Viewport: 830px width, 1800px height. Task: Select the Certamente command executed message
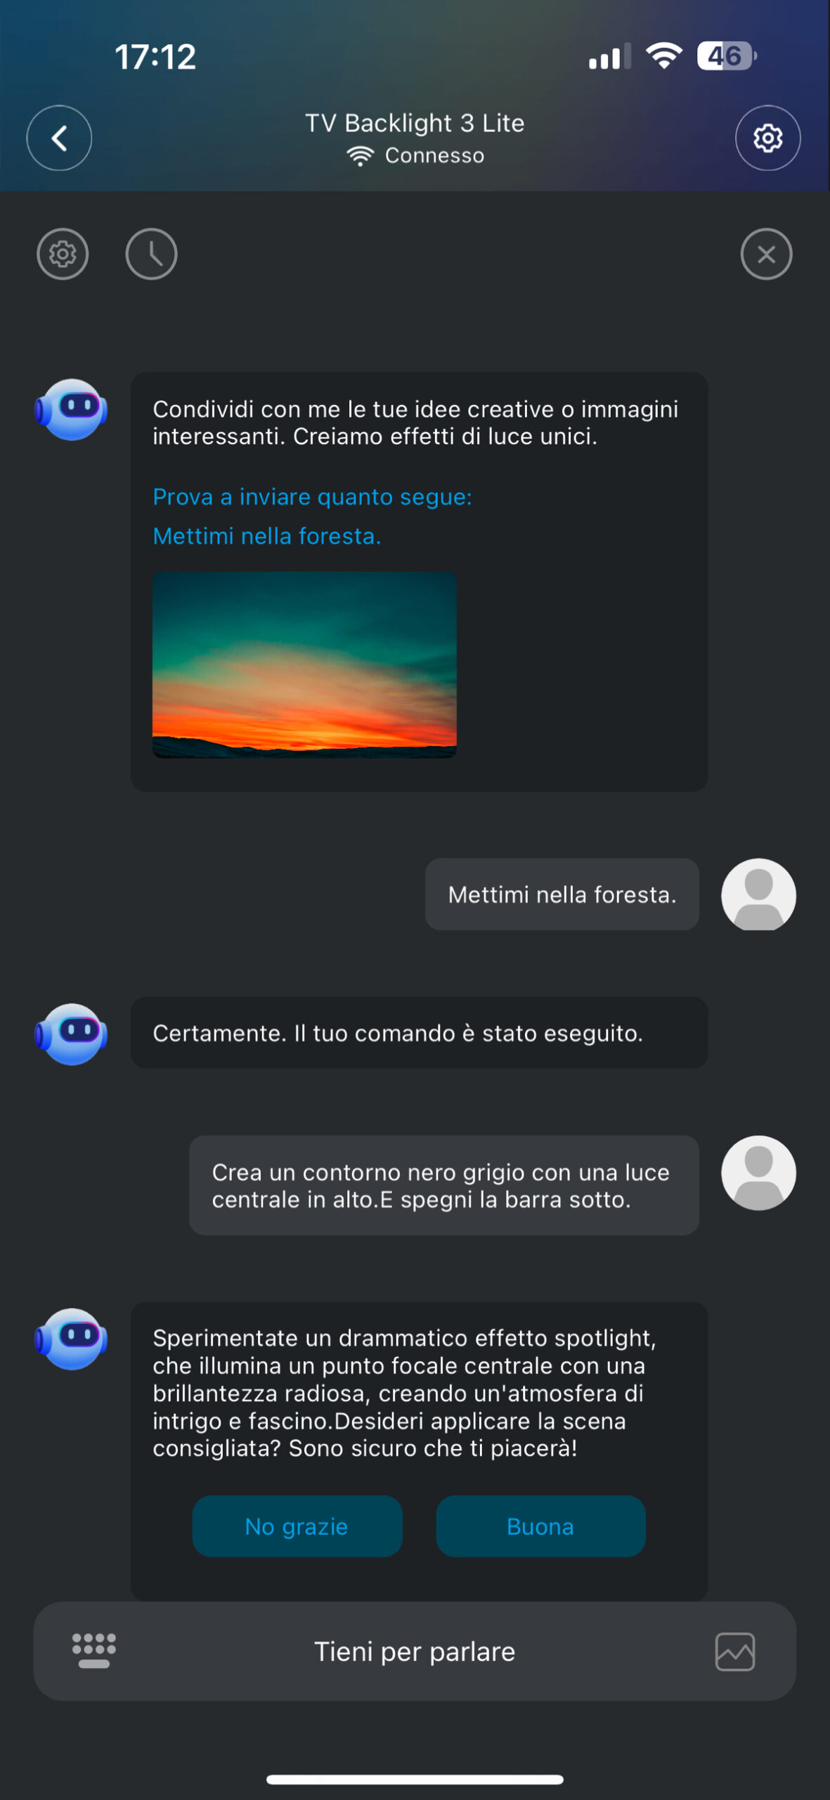pos(419,1033)
